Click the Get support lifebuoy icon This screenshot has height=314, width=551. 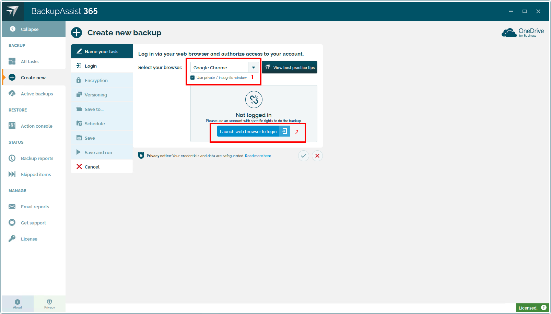(x=12, y=222)
